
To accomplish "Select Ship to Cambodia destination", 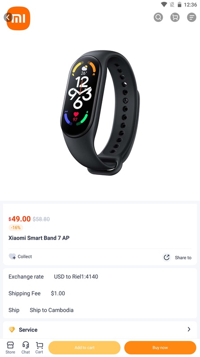I will [x=52, y=310].
